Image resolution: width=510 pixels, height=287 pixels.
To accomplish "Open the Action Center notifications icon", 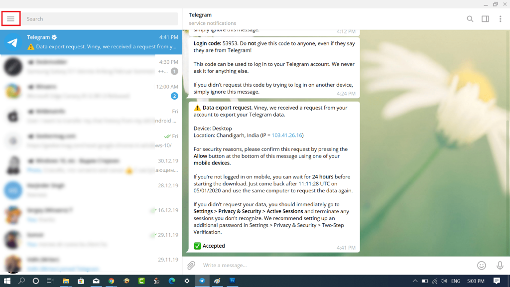I will (497, 281).
